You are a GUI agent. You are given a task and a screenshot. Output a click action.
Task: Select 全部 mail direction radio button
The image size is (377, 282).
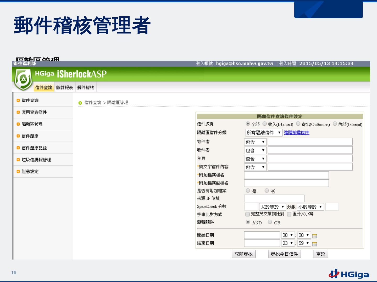click(x=248, y=124)
